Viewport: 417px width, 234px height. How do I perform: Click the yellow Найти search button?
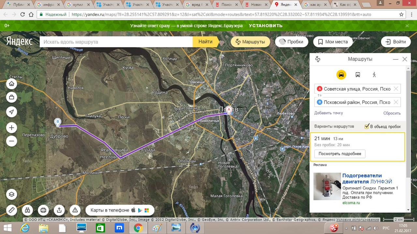(205, 42)
